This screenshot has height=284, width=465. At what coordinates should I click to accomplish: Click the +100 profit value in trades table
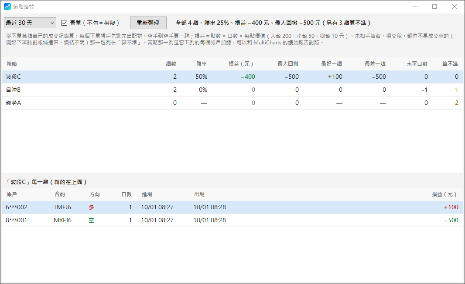(451, 207)
